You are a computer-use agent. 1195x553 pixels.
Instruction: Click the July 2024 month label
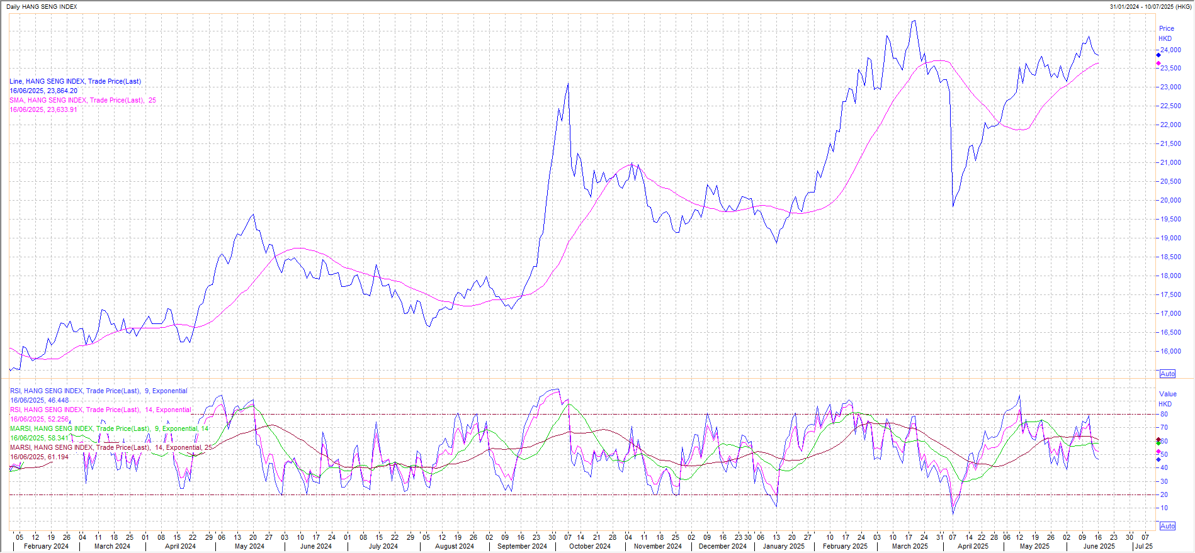(383, 546)
